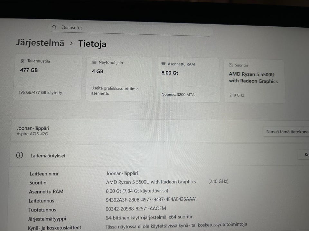Image resolution: width=309 pixels, height=231 pixels.
Task: Open the Tallennustila 477 GB card
Action: pyautogui.click(x=48, y=78)
